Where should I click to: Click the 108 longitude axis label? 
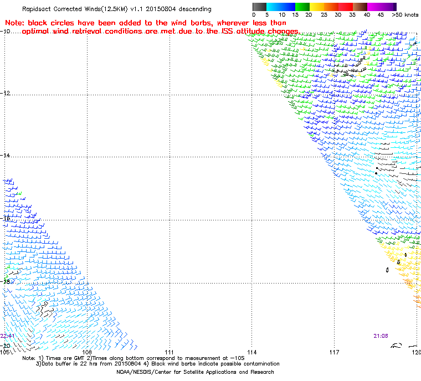(87, 352)
